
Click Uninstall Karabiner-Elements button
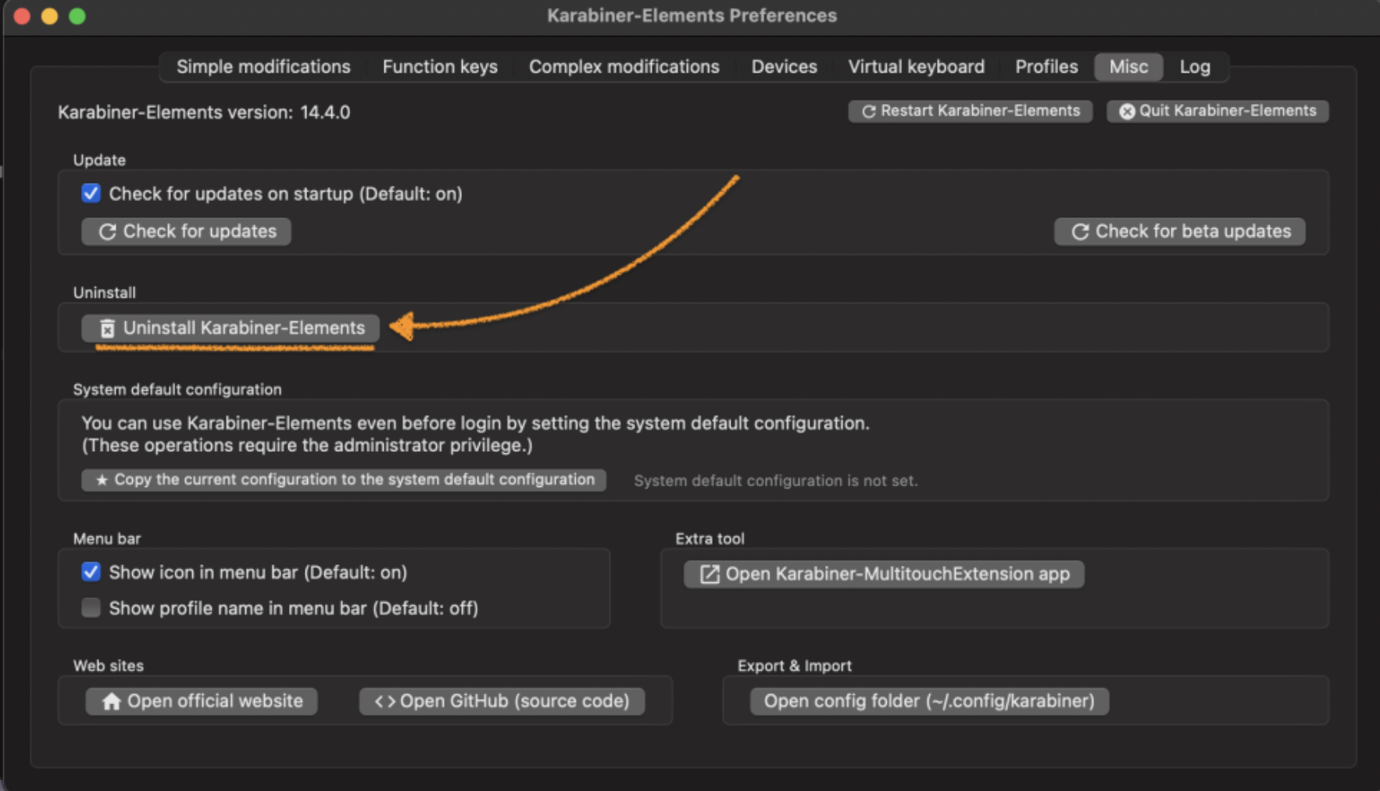[231, 328]
